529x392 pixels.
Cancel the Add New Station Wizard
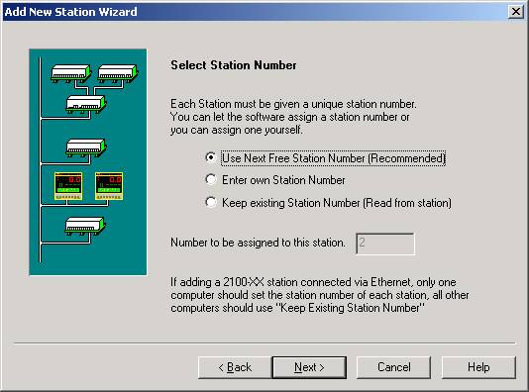[x=393, y=367]
